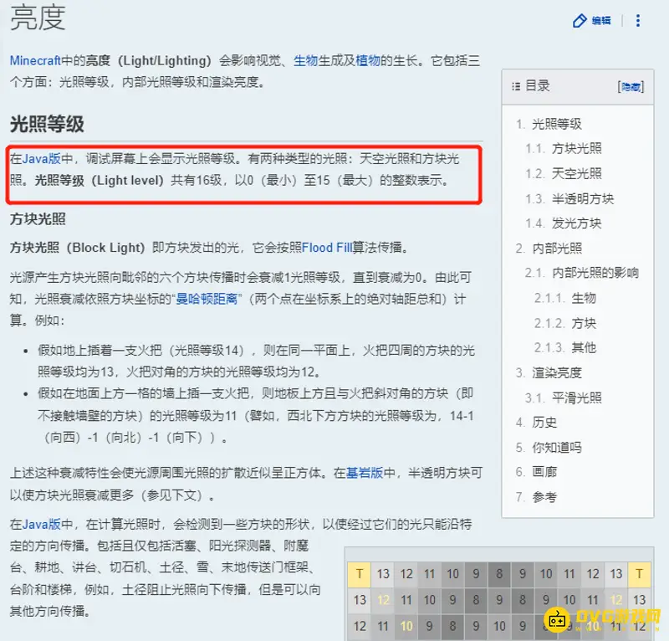Open the three-dot more options menu
The width and height of the screenshot is (669, 641).
640,21
